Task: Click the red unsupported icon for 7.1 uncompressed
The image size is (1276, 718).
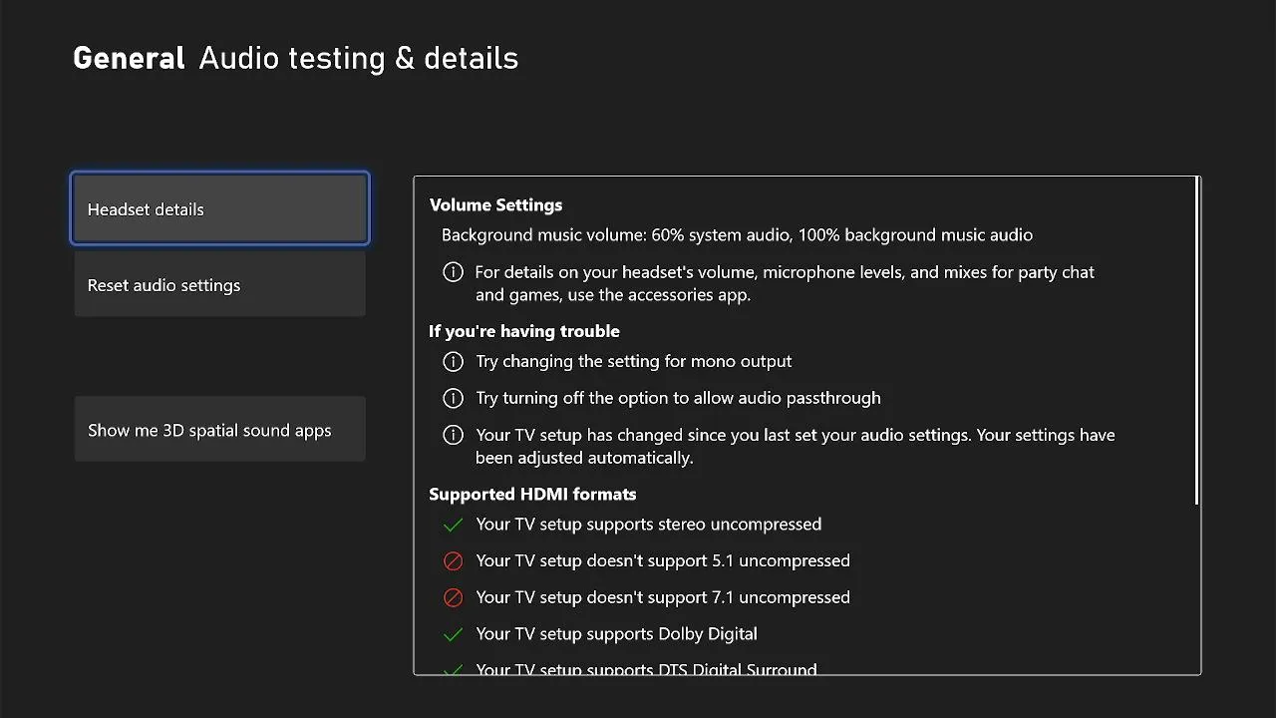Action: [453, 597]
